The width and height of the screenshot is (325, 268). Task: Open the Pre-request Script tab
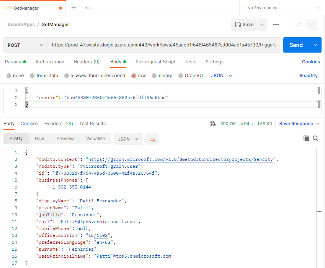click(155, 62)
